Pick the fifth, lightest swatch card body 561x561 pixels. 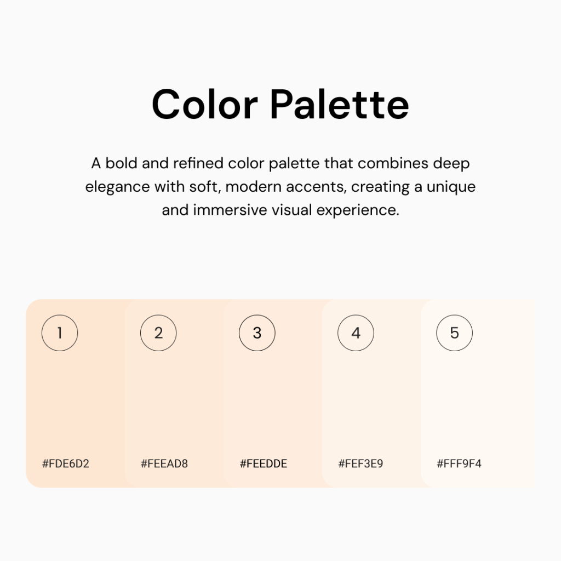pos(478,400)
